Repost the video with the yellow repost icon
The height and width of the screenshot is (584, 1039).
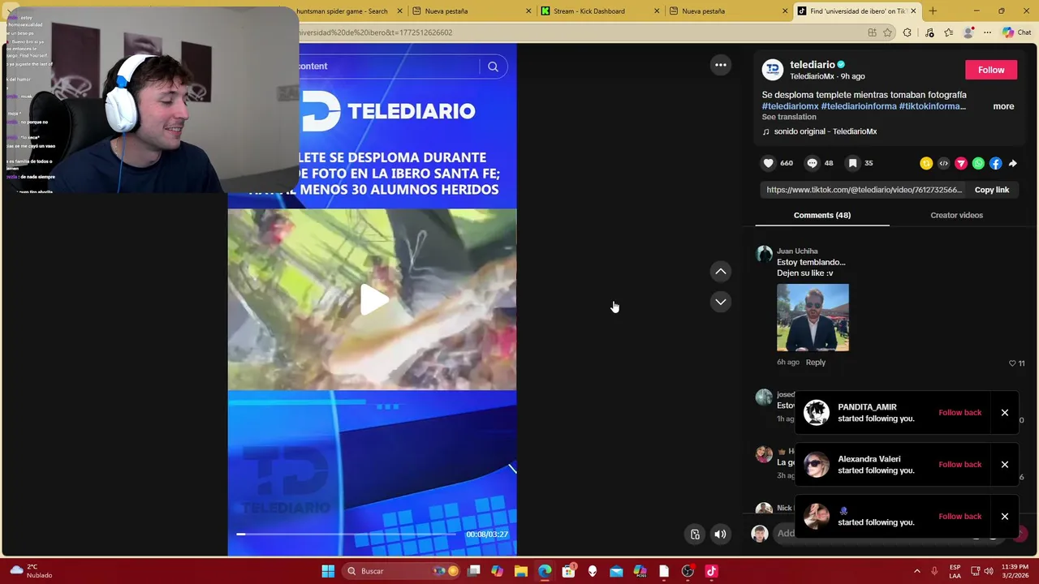(926, 163)
